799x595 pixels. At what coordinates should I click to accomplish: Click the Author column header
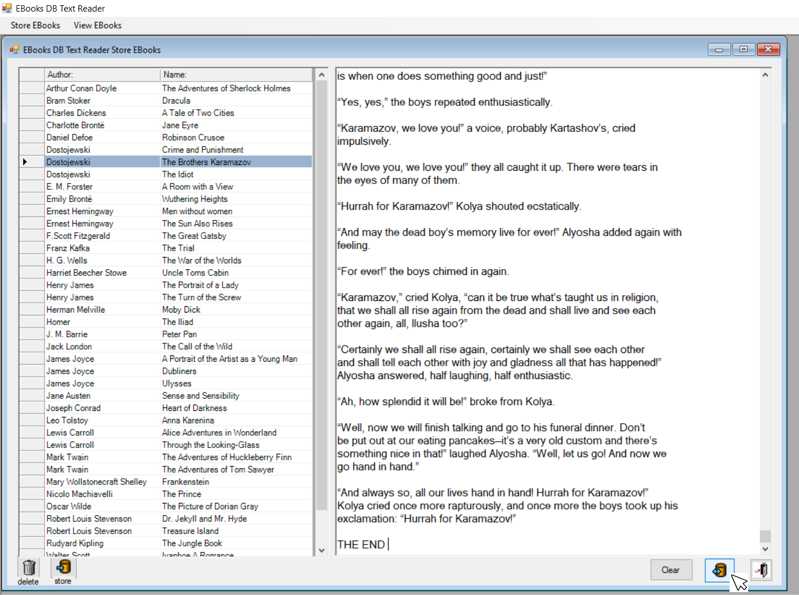click(102, 75)
